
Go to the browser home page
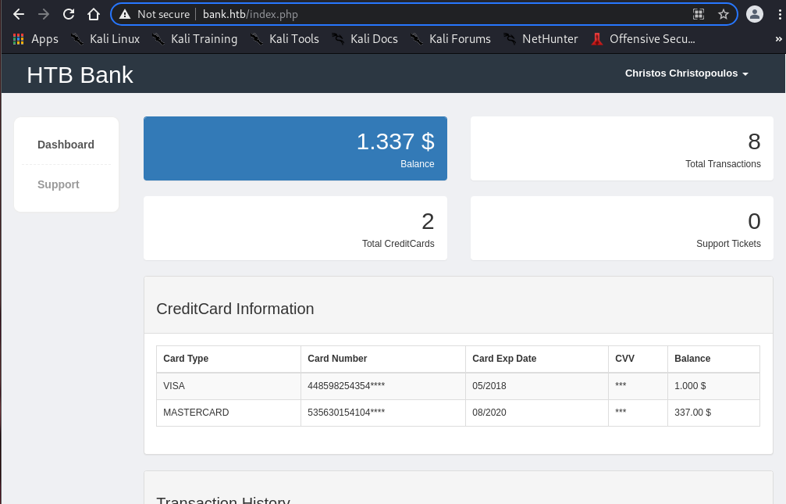point(94,14)
